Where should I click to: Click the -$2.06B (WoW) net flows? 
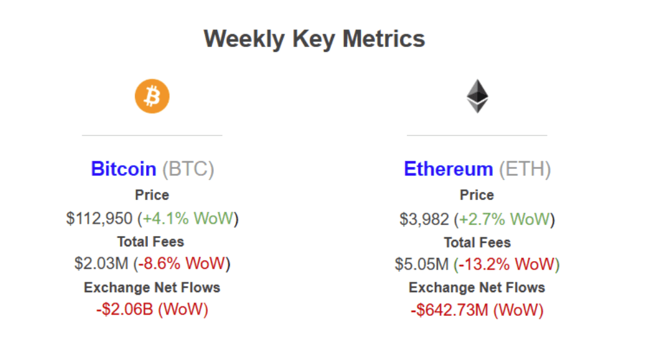pos(152,309)
